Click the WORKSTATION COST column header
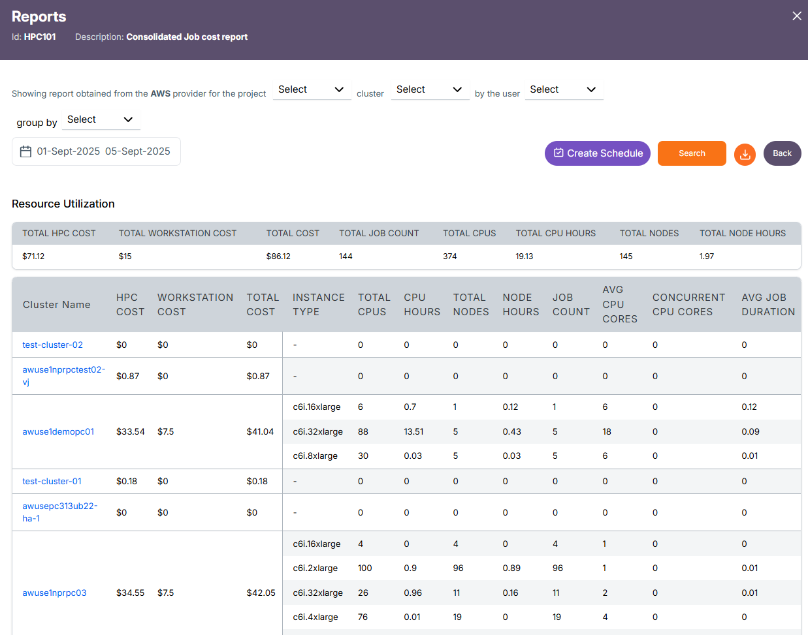Screen dimensions: 808x635 [x=195, y=305]
